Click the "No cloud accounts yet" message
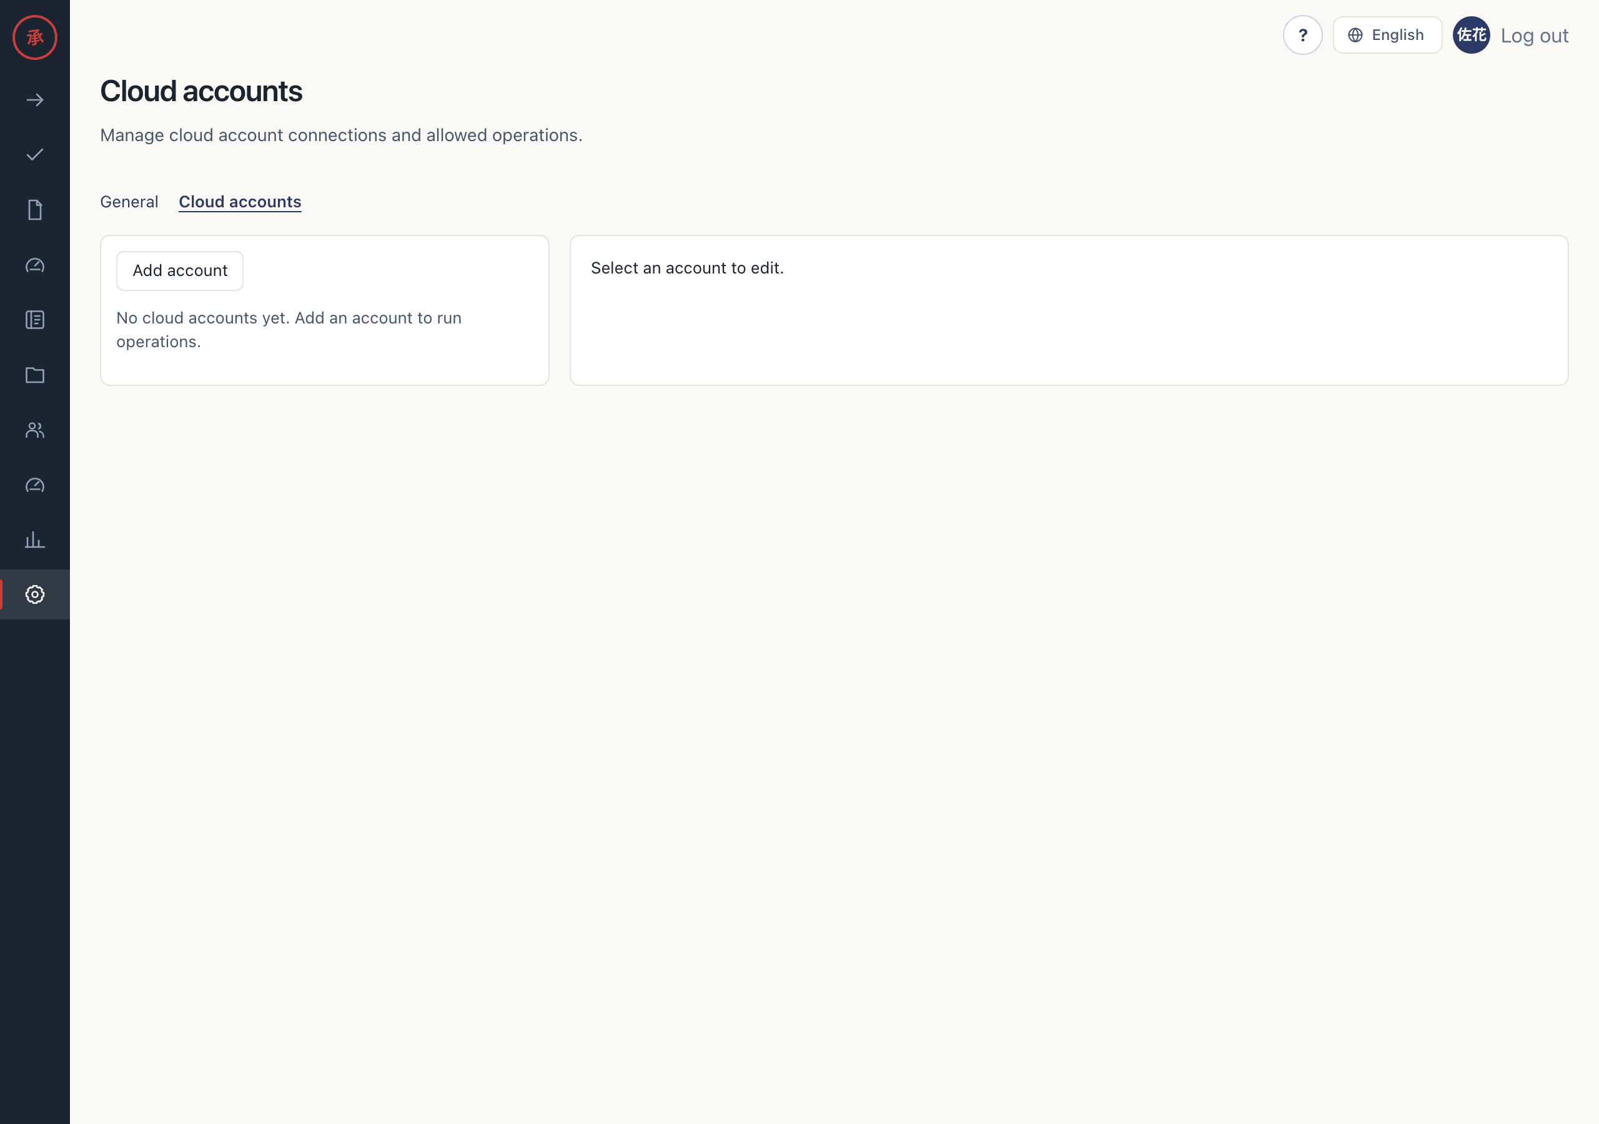 [x=289, y=330]
